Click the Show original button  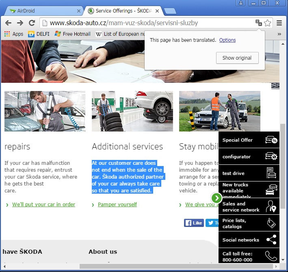click(237, 58)
